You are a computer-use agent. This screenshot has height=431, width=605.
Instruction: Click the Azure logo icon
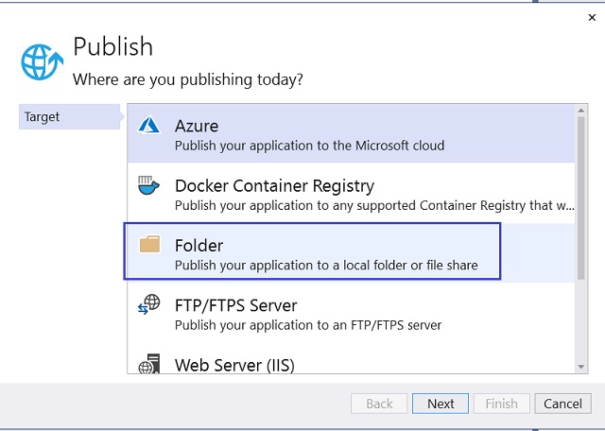149,125
